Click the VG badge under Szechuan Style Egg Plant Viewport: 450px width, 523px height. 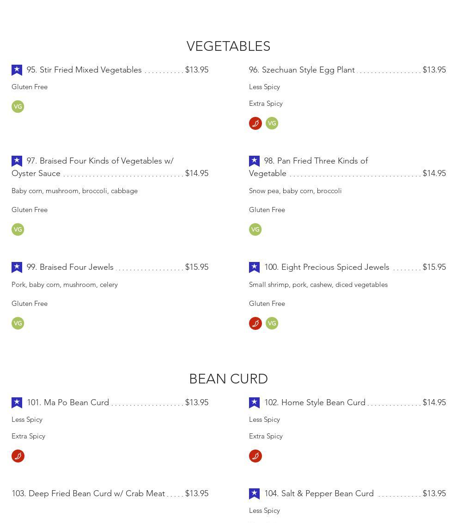272,123
